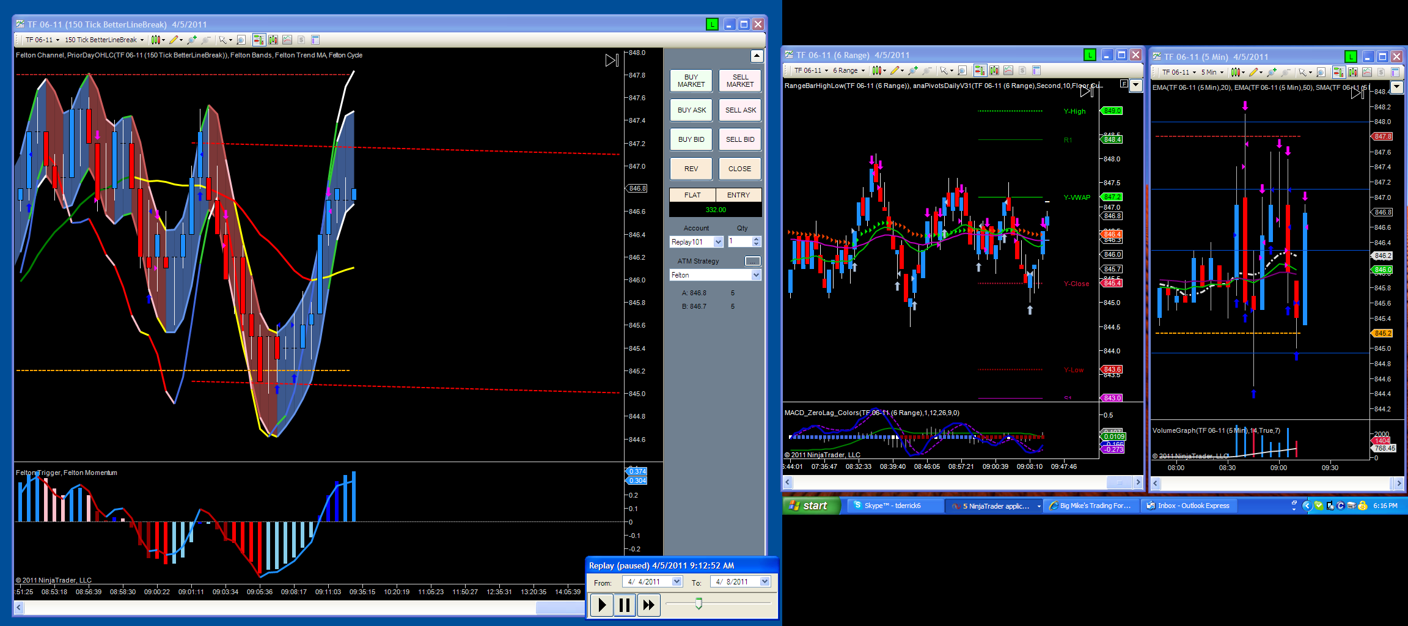This screenshot has height=626, width=1408.
Task: Click the green L link button on 6 Range window
Action: (x=1090, y=55)
